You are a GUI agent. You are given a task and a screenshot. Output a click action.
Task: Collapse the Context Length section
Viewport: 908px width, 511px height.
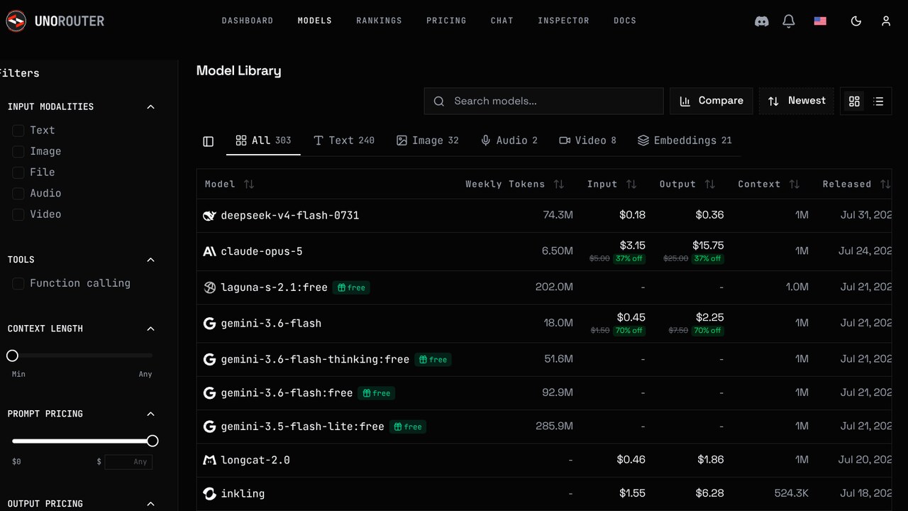[x=150, y=329]
